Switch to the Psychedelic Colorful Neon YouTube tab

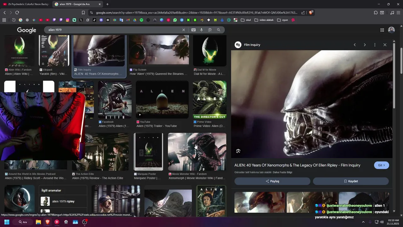point(26,4)
